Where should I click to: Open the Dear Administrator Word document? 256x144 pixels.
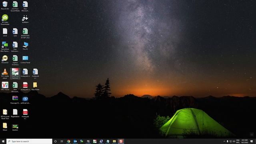click(x=15, y=47)
